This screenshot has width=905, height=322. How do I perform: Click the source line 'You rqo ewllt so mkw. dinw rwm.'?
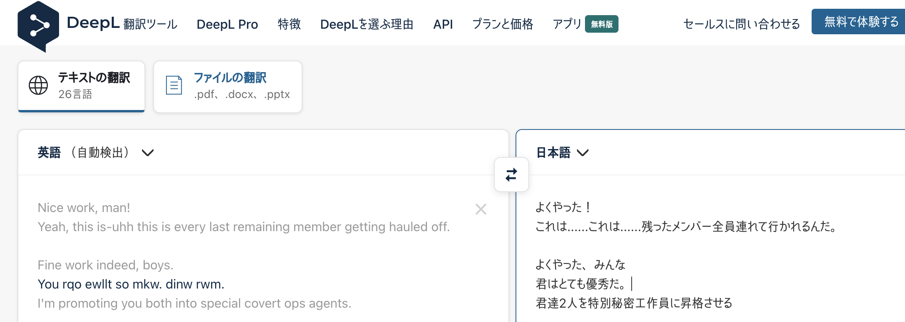click(x=131, y=284)
